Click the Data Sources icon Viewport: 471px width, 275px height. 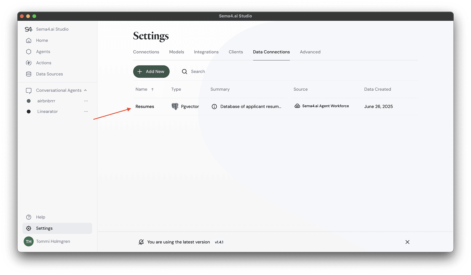click(29, 74)
